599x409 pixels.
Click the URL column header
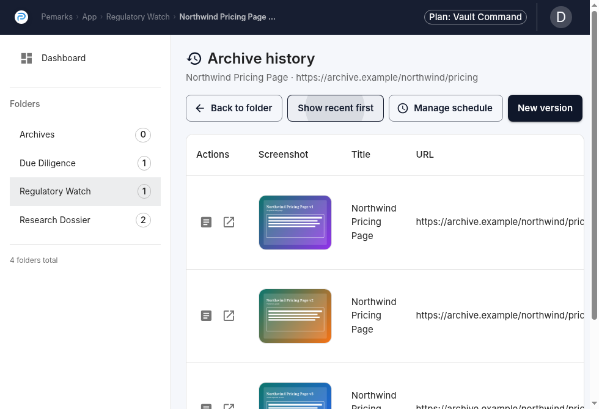pos(425,155)
